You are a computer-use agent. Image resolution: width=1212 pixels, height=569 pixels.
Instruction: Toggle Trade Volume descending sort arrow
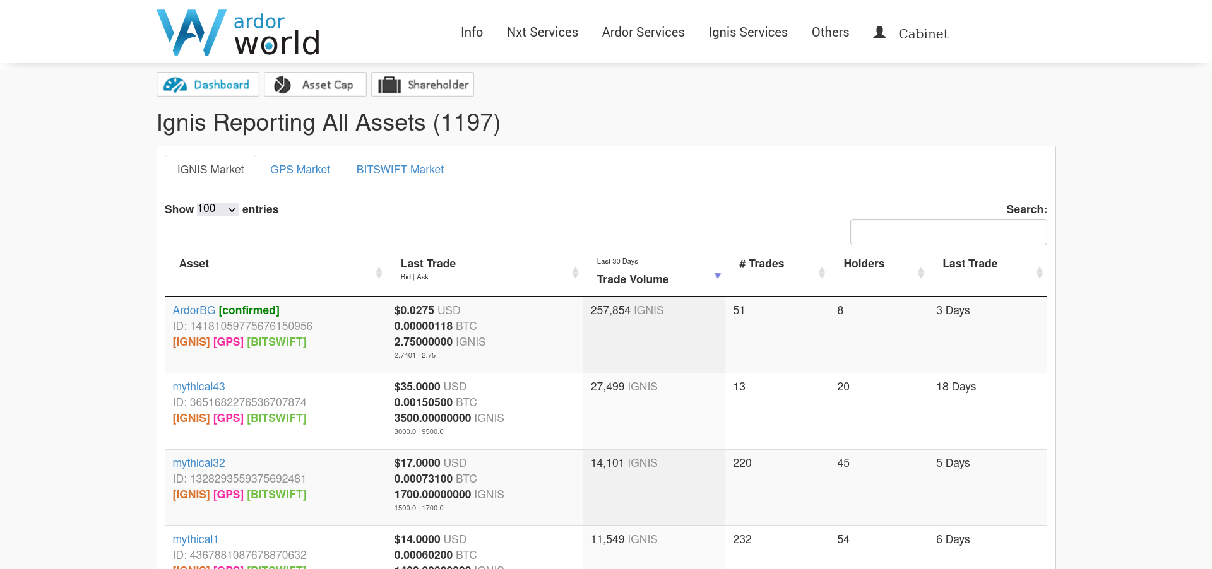click(x=718, y=276)
